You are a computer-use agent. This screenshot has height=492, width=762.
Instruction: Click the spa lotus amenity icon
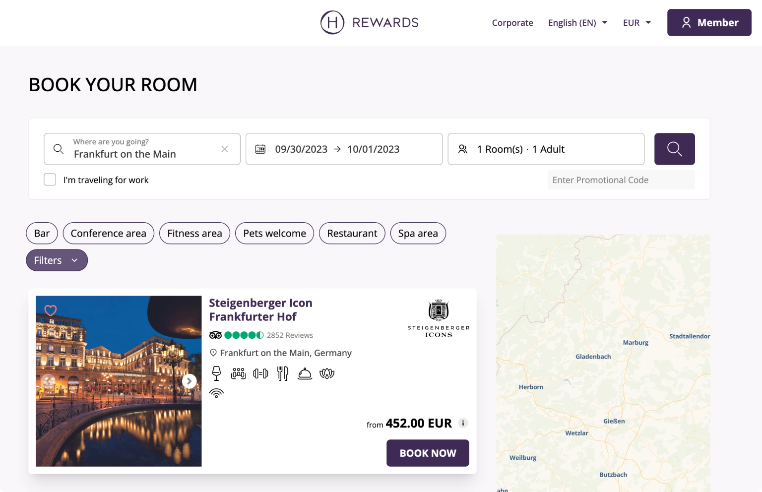[x=327, y=373]
